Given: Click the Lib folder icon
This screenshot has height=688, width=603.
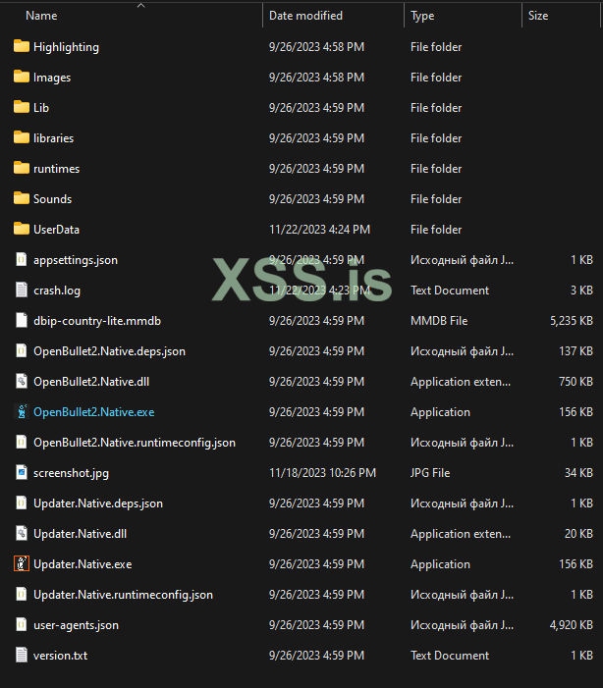Looking at the screenshot, I should tap(21, 107).
